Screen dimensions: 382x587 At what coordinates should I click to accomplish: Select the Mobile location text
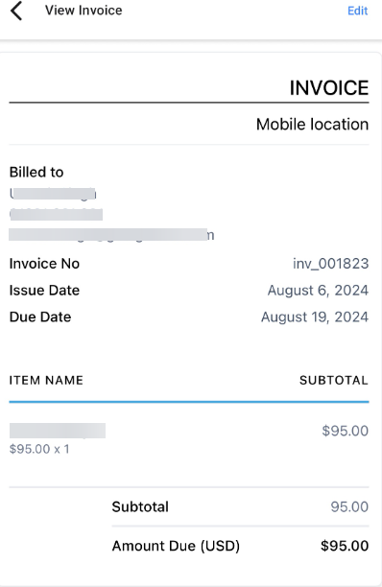click(x=312, y=125)
